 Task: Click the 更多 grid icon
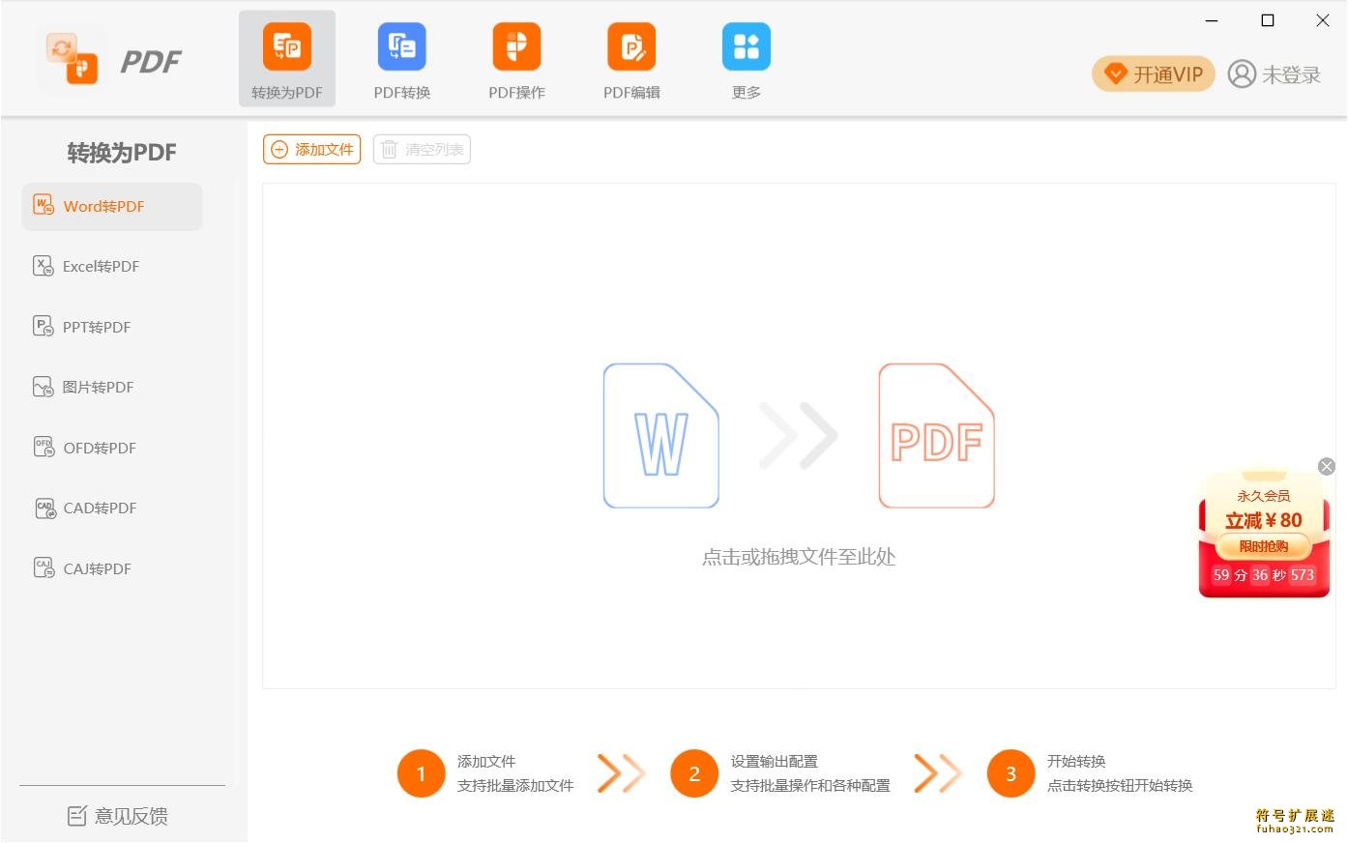[x=746, y=47]
